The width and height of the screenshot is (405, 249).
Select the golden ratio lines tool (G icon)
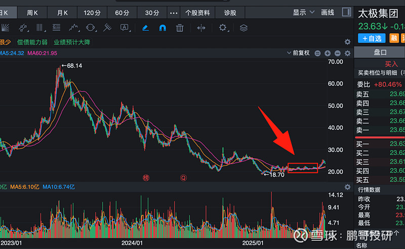point(56,28)
